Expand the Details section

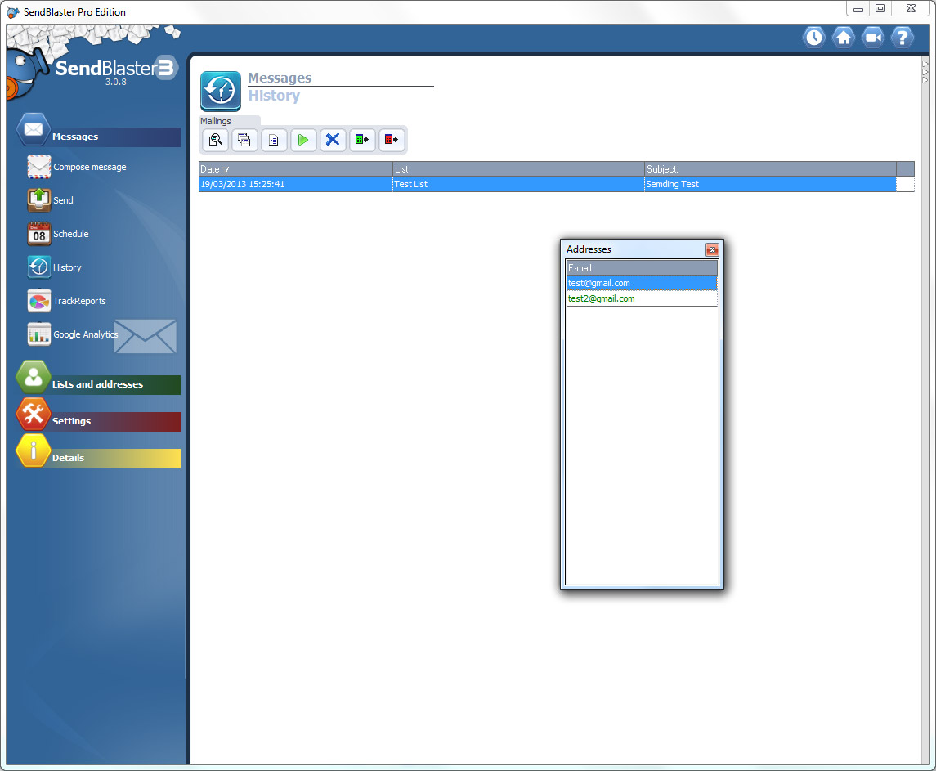[x=69, y=458]
